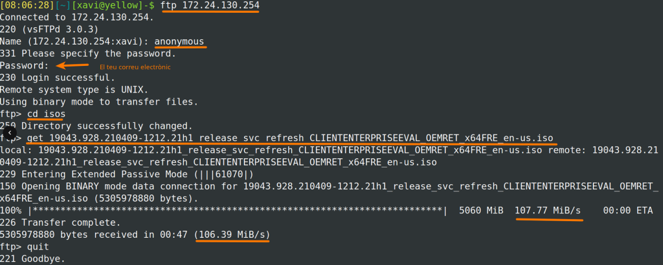Click the 'quit' command text
Screen dimensions: 663x265
[38, 247]
